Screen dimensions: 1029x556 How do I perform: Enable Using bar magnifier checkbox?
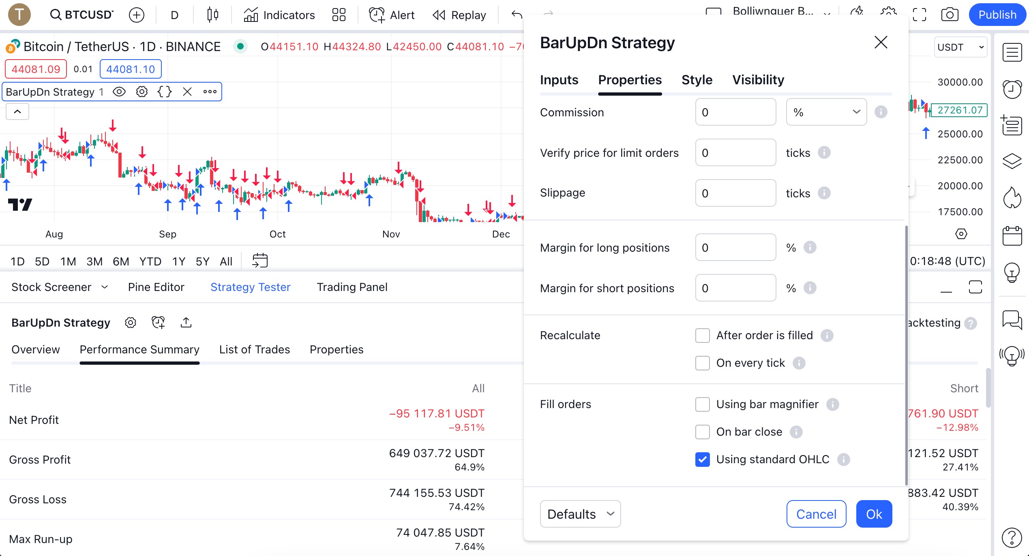(703, 404)
